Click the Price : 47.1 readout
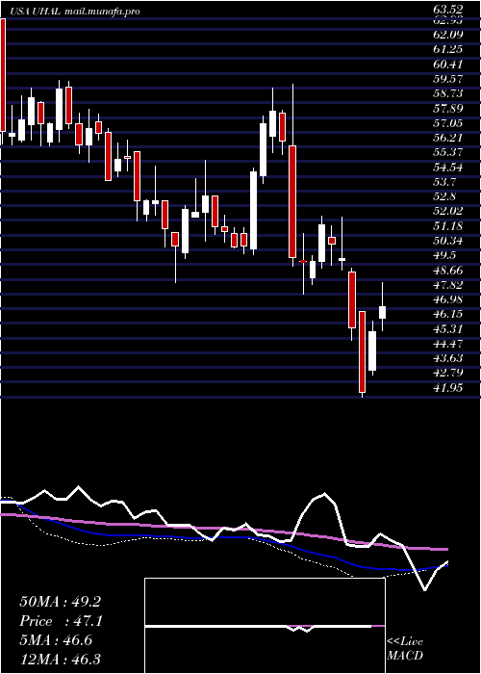This screenshot has width=481, height=674. (60, 621)
